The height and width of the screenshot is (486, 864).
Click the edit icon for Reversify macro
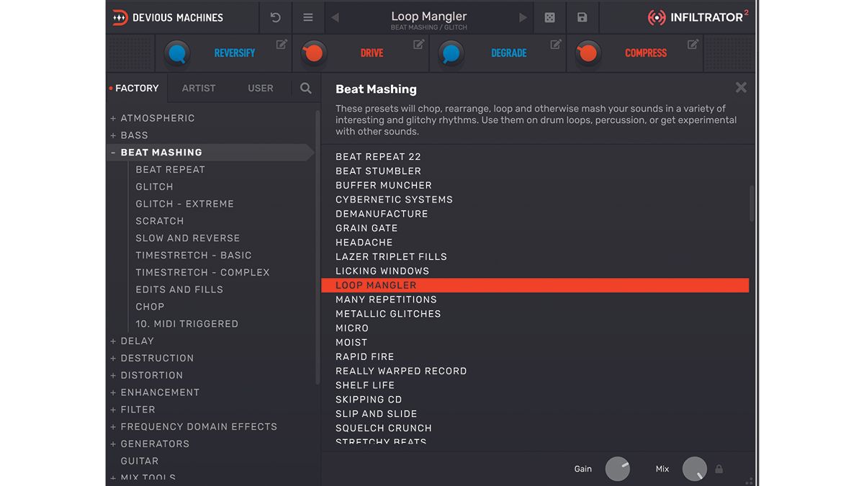(x=282, y=45)
